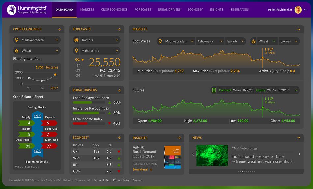Open the Simulators tab
This screenshot has width=313, height=189.
coord(240,10)
